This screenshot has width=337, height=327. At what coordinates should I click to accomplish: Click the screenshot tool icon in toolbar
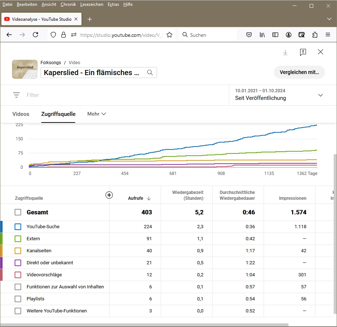click(x=302, y=35)
